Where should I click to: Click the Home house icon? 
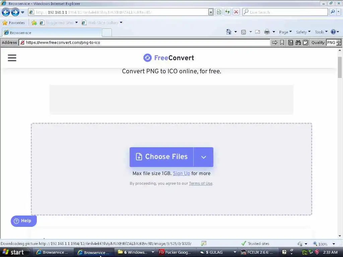pos(228,32)
